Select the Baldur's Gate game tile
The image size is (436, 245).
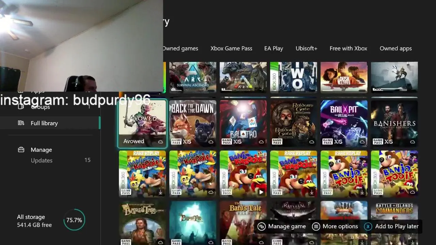click(294, 123)
